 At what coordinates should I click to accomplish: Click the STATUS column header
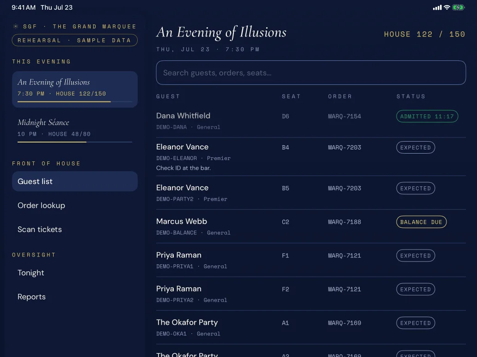[411, 96]
